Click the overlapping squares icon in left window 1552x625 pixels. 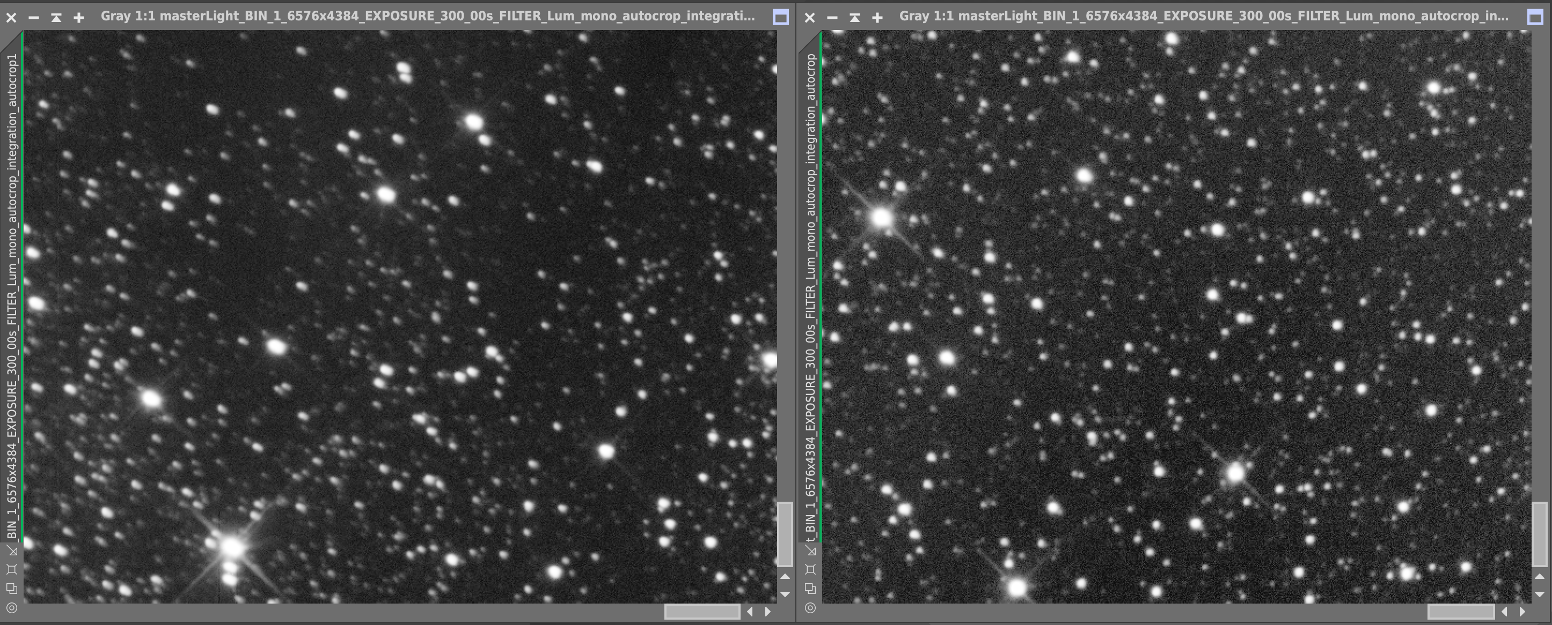pyautogui.click(x=11, y=589)
